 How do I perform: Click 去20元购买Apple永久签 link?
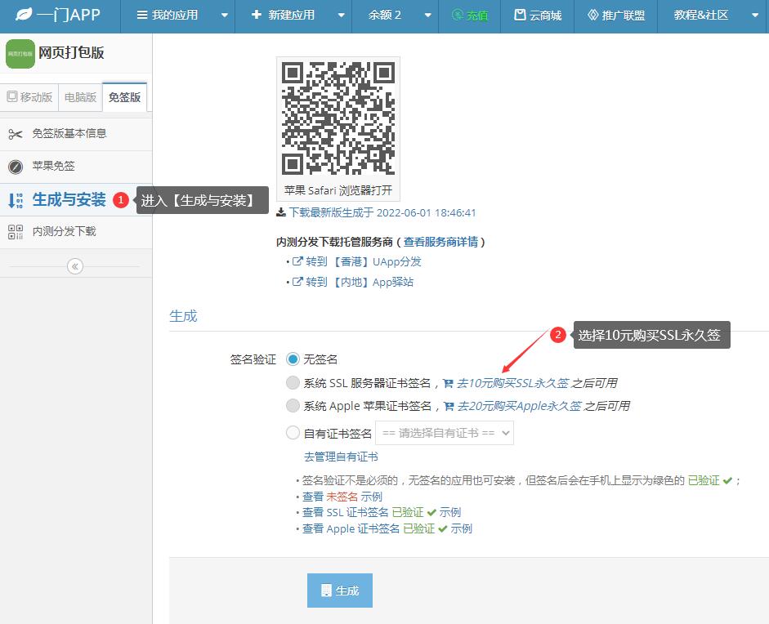tap(520, 406)
